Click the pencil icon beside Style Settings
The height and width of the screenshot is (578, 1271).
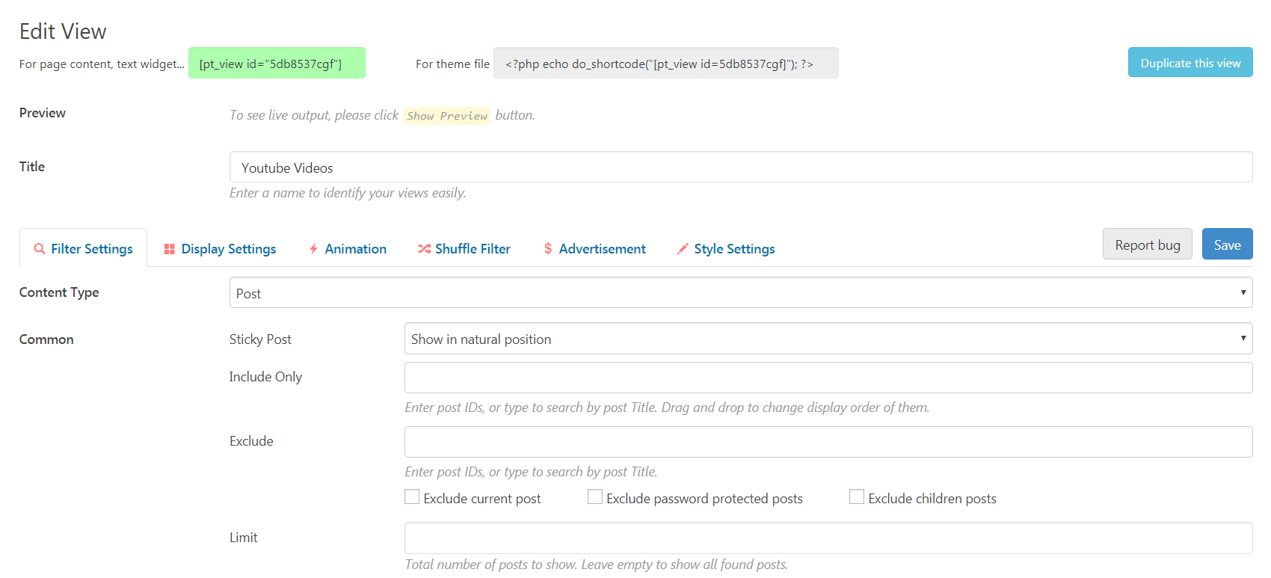[683, 249]
